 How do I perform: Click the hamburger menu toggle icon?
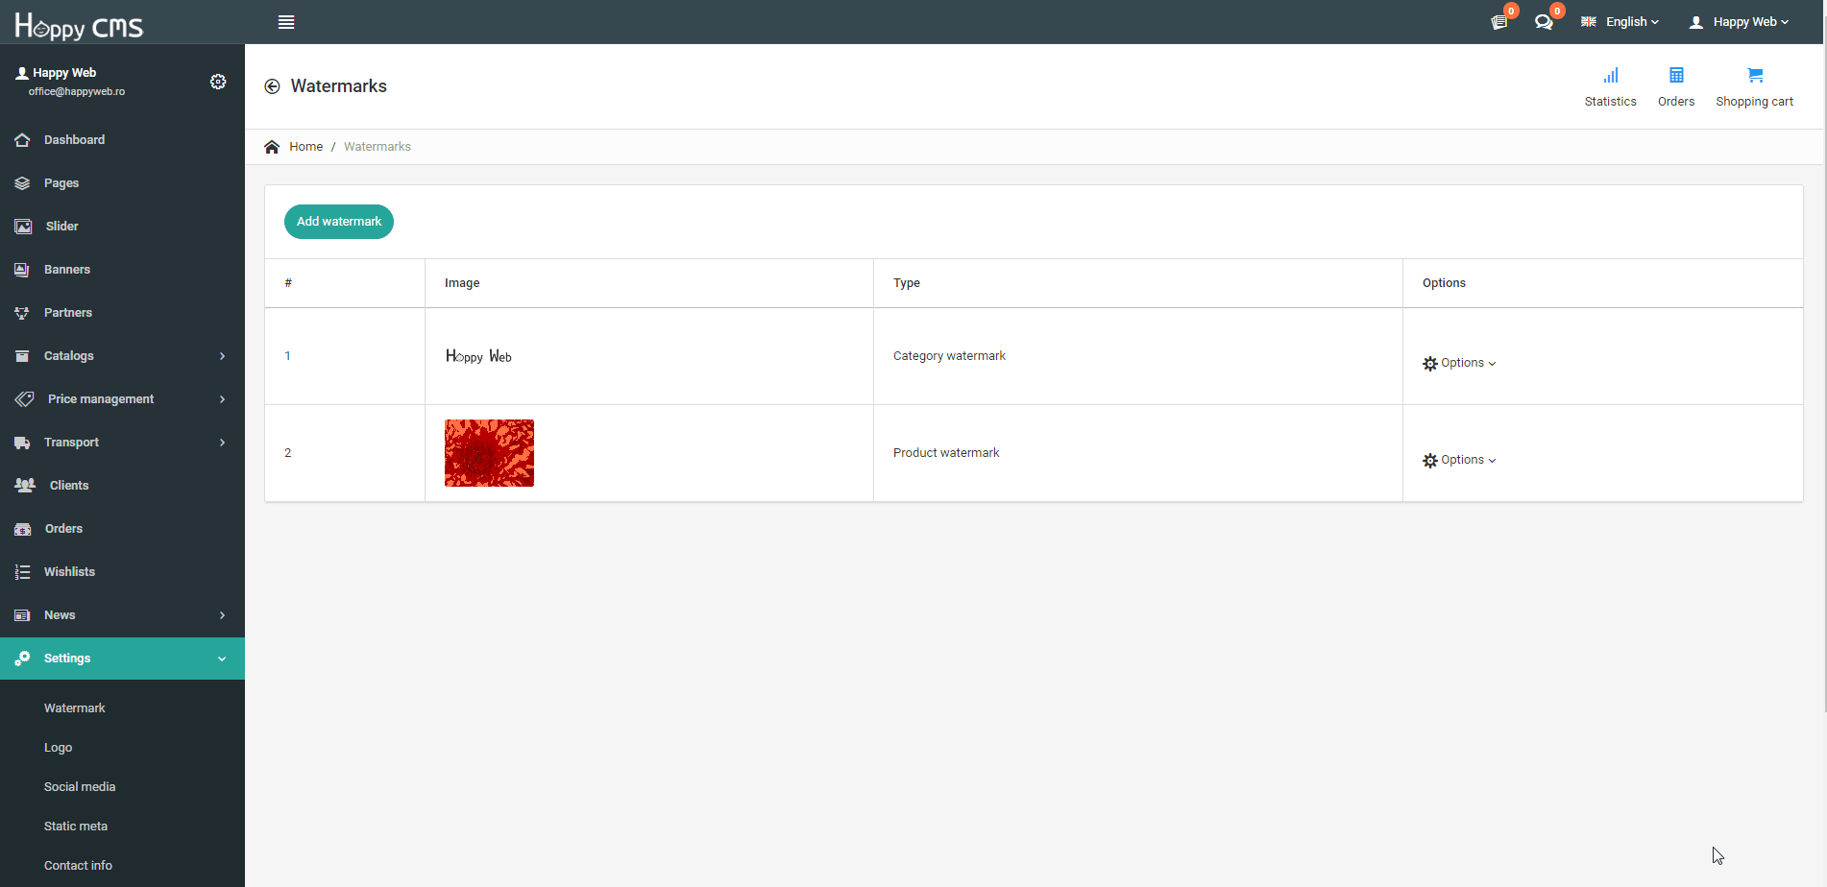286,22
